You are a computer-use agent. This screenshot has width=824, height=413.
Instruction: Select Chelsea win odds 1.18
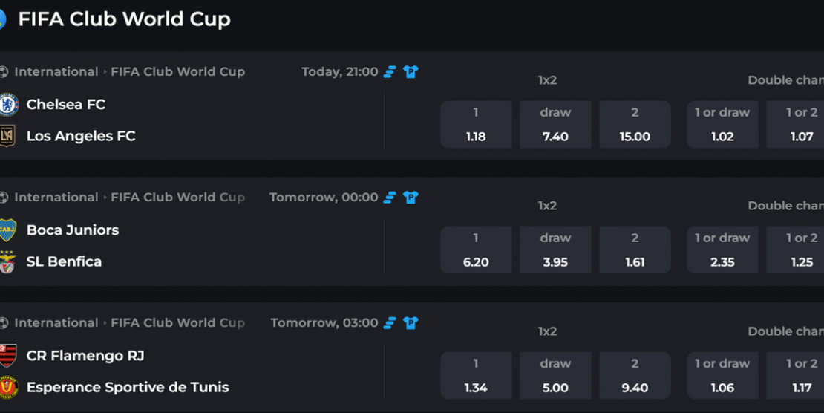[x=476, y=124]
